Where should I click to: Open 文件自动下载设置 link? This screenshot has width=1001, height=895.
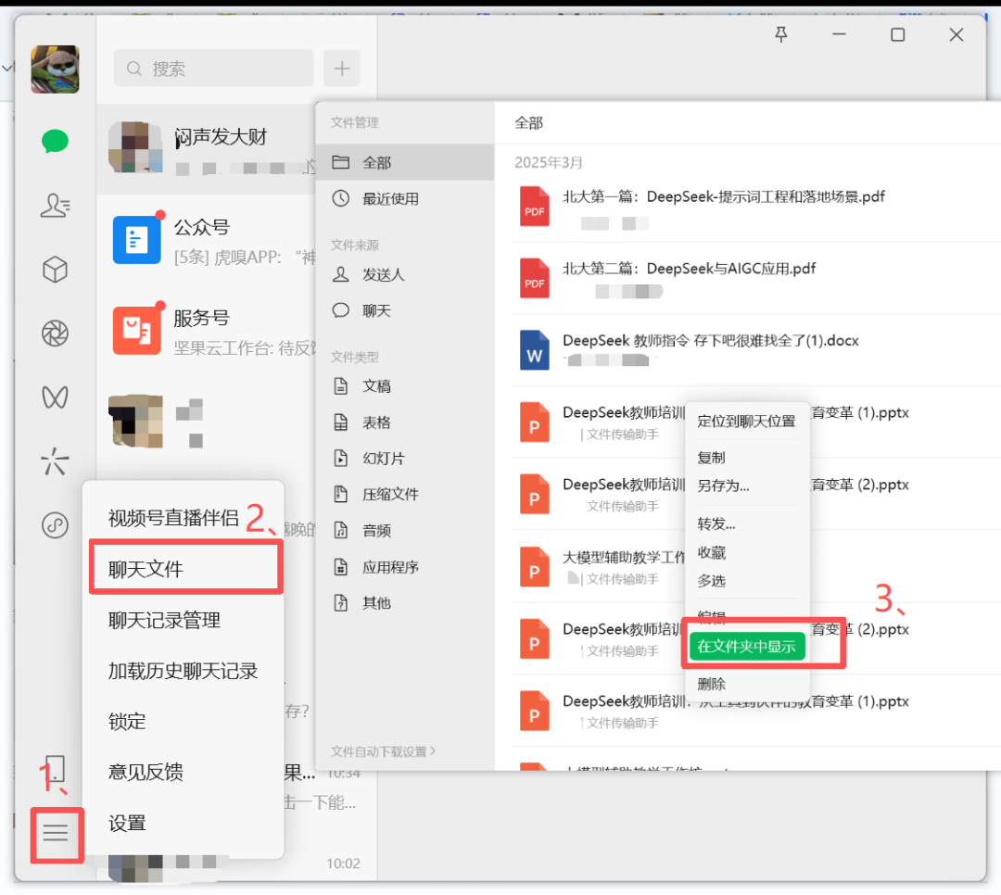pyautogui.click(x=383, y=751)
